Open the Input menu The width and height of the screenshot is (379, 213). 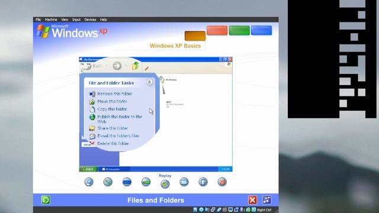click(76, 20)
